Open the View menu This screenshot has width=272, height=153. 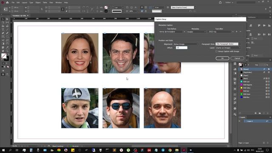[51, 3]
